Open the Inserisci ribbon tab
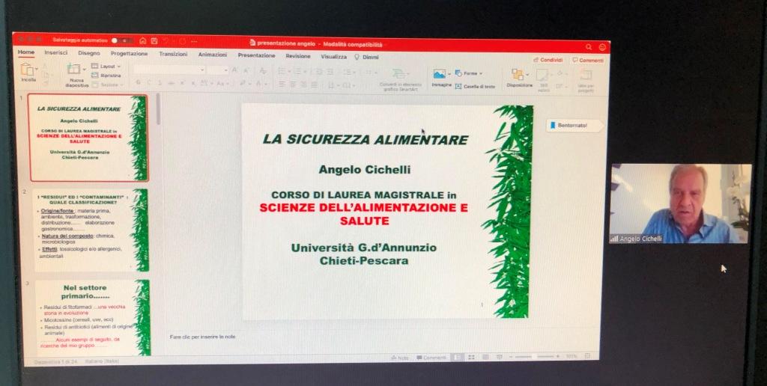The width and height of the screenshot is (767, 386). point(55,54)
